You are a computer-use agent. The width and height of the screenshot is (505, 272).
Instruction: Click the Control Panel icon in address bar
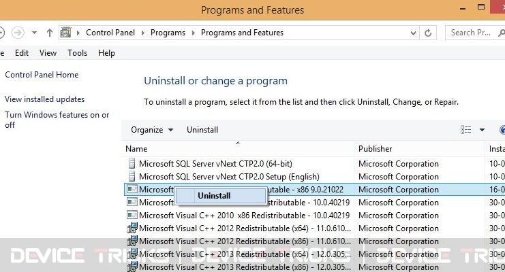point(65,33)
